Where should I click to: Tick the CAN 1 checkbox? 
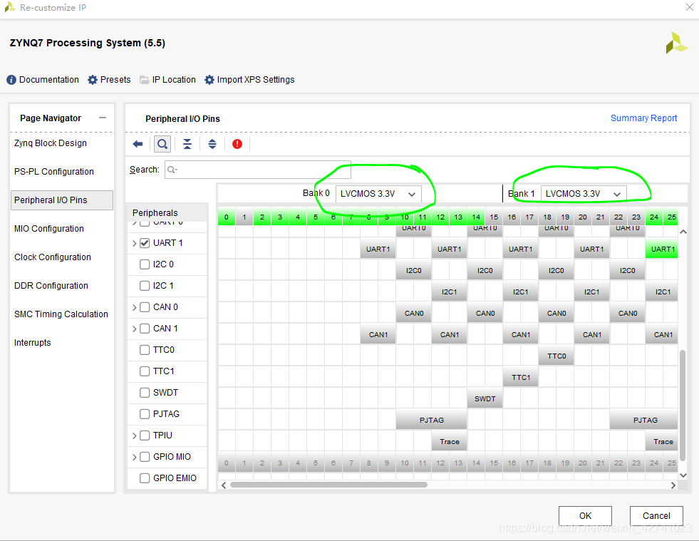145,329
